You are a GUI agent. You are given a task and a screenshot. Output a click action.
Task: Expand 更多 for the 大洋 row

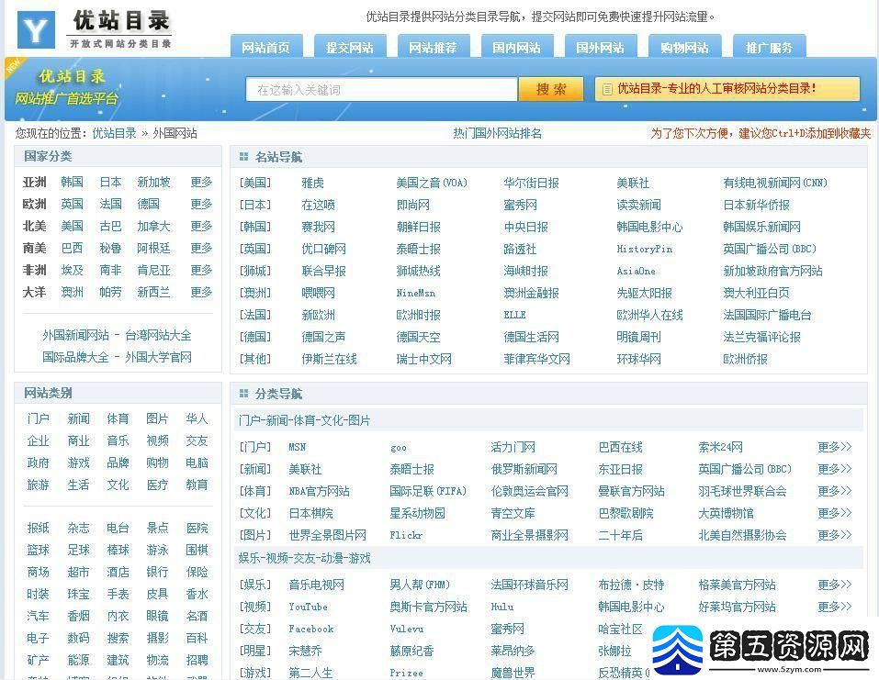201,292
